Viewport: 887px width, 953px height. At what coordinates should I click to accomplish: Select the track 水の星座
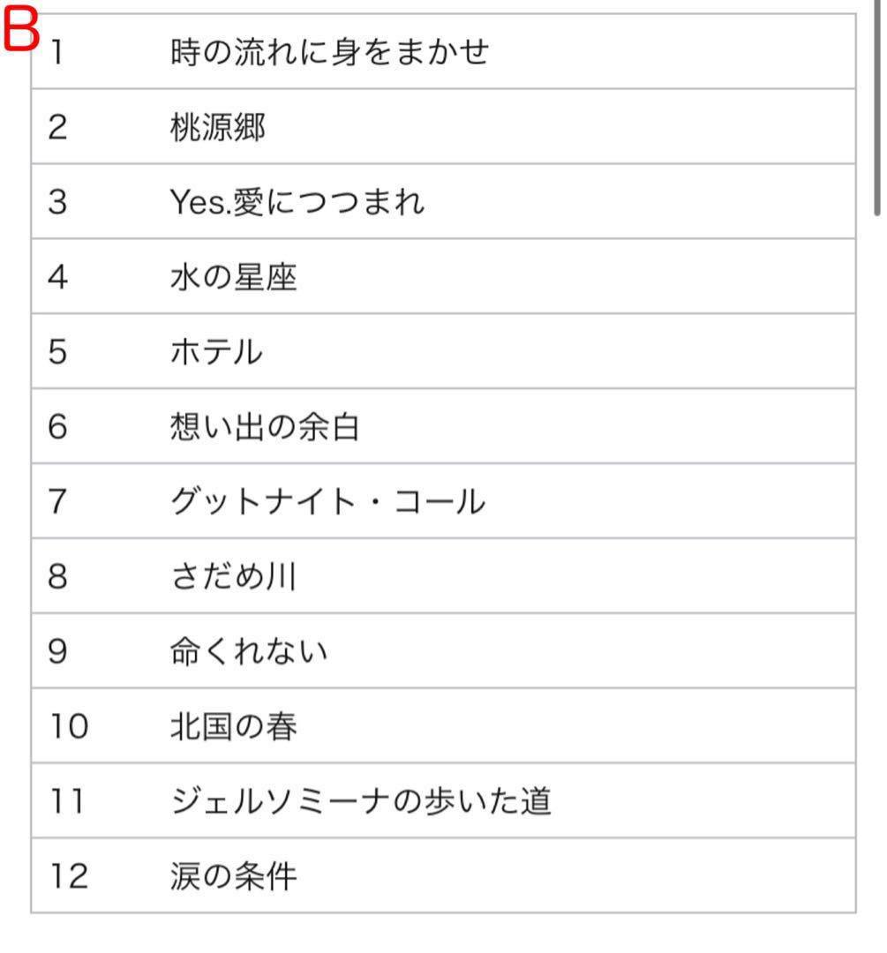pos(233,278)
